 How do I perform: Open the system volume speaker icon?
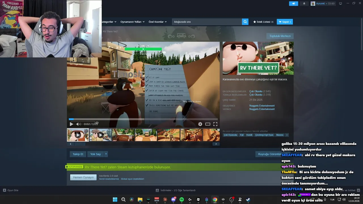344,199
